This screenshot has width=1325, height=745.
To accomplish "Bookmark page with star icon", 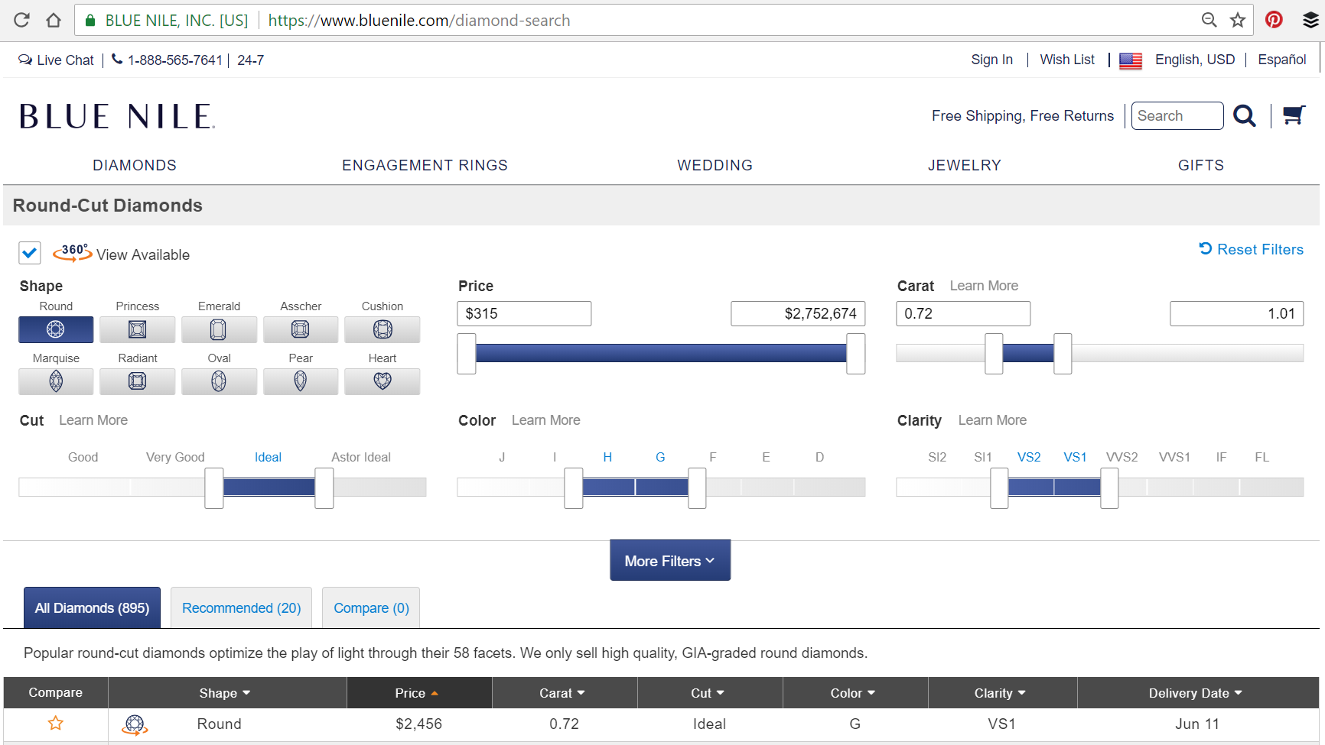I will coord(1238,20).
